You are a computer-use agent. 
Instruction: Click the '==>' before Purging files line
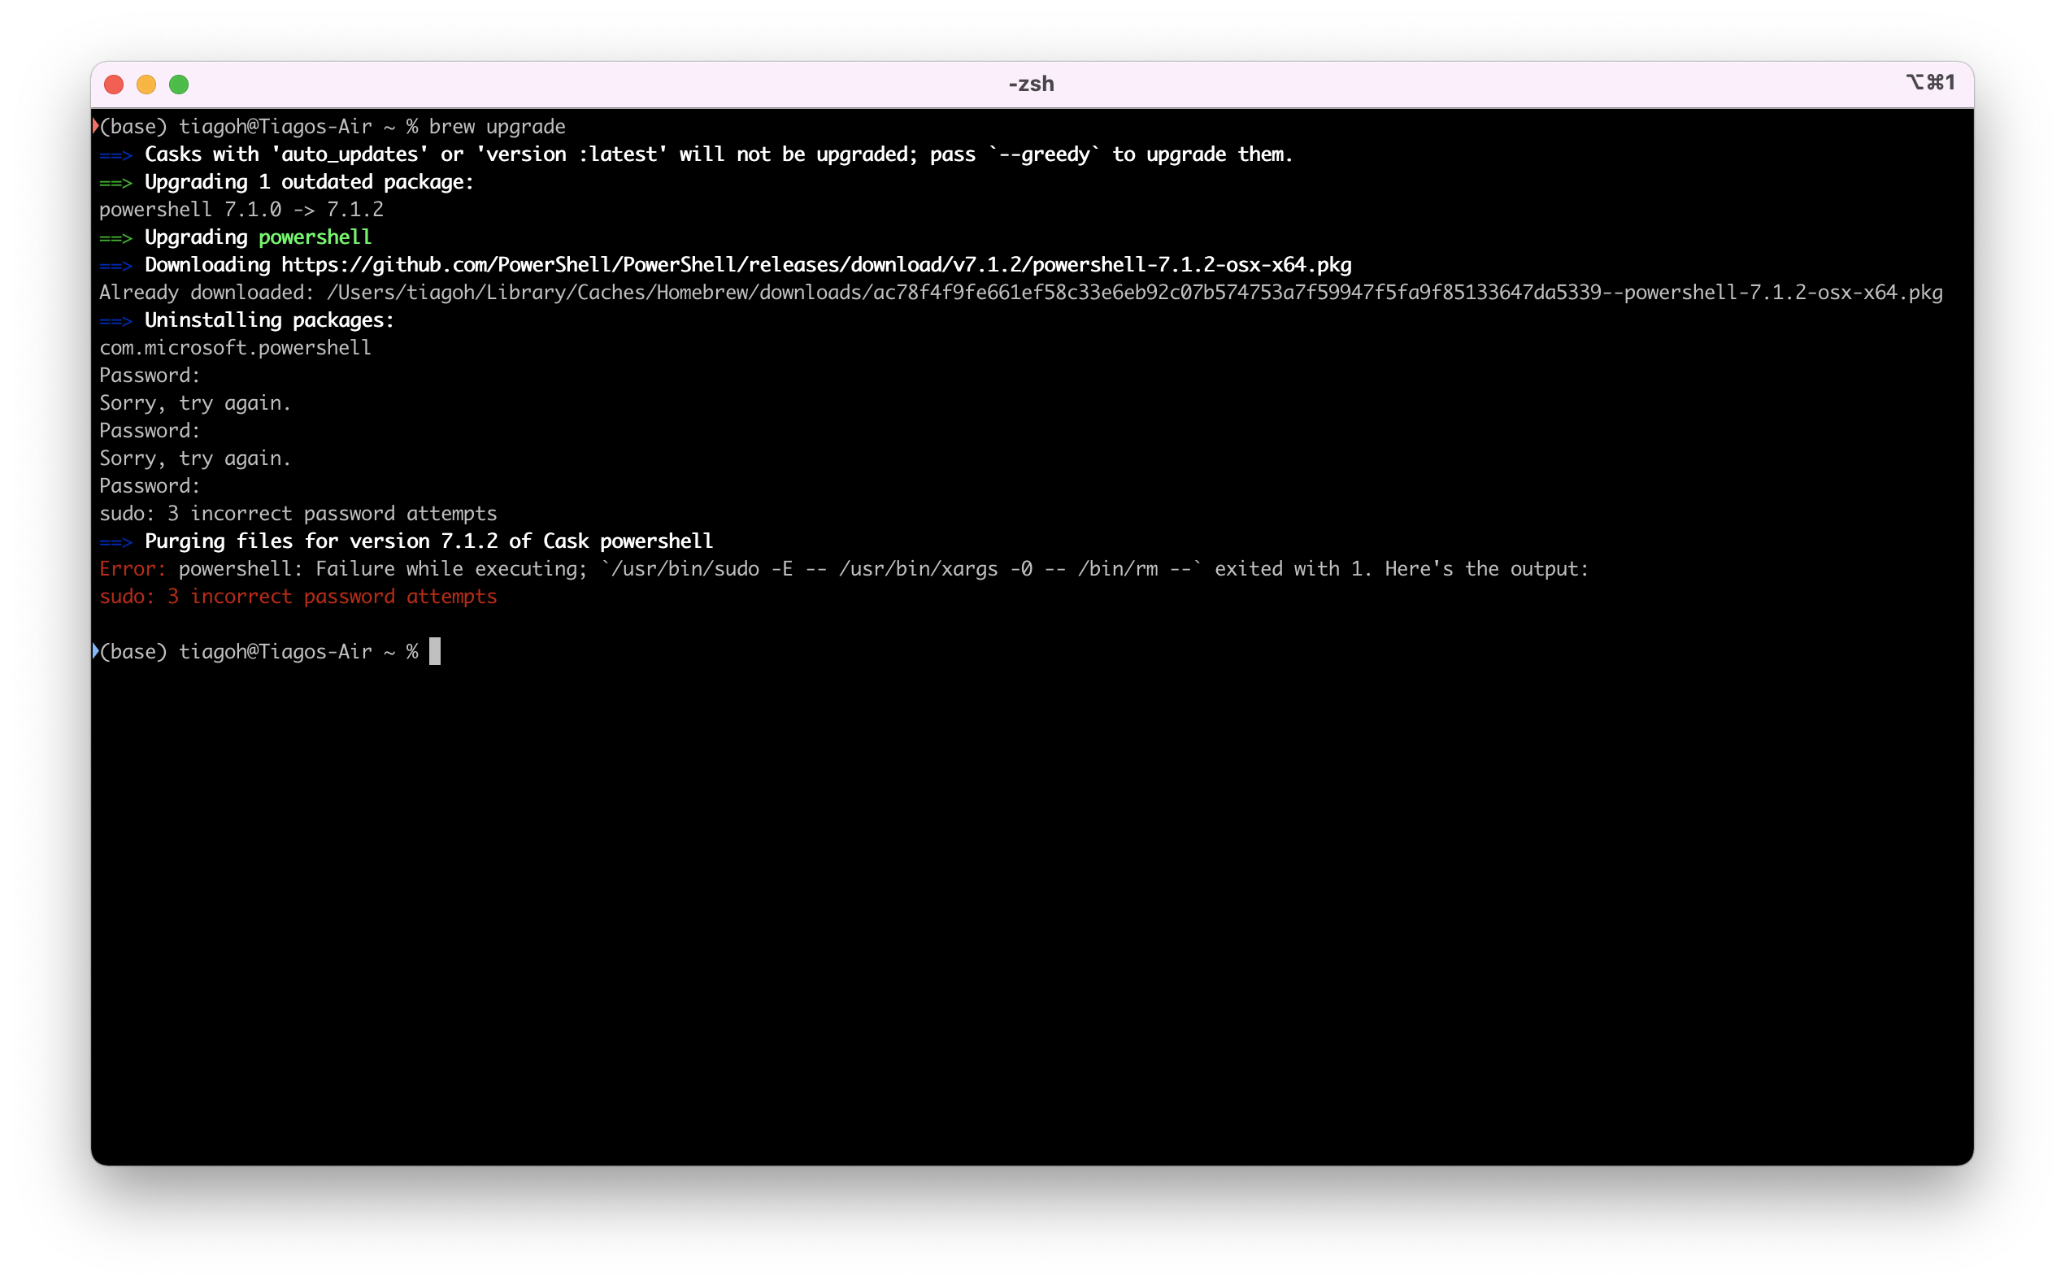tap(115, 541)
